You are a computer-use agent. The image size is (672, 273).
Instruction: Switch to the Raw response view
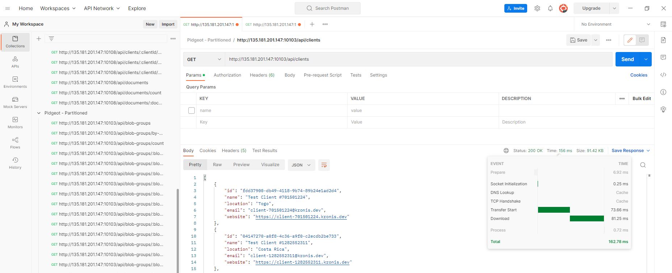pyautogui.click(x=217, y=165)
